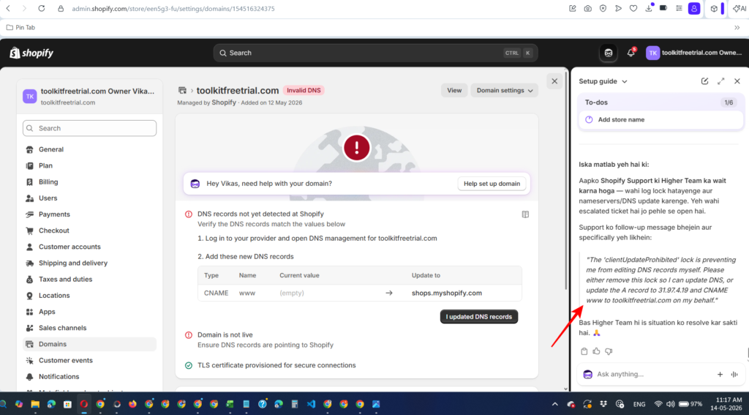The height and width of the screenshot is (415, 749).
Task: Open the volume control in system tray
Action: 670,405
